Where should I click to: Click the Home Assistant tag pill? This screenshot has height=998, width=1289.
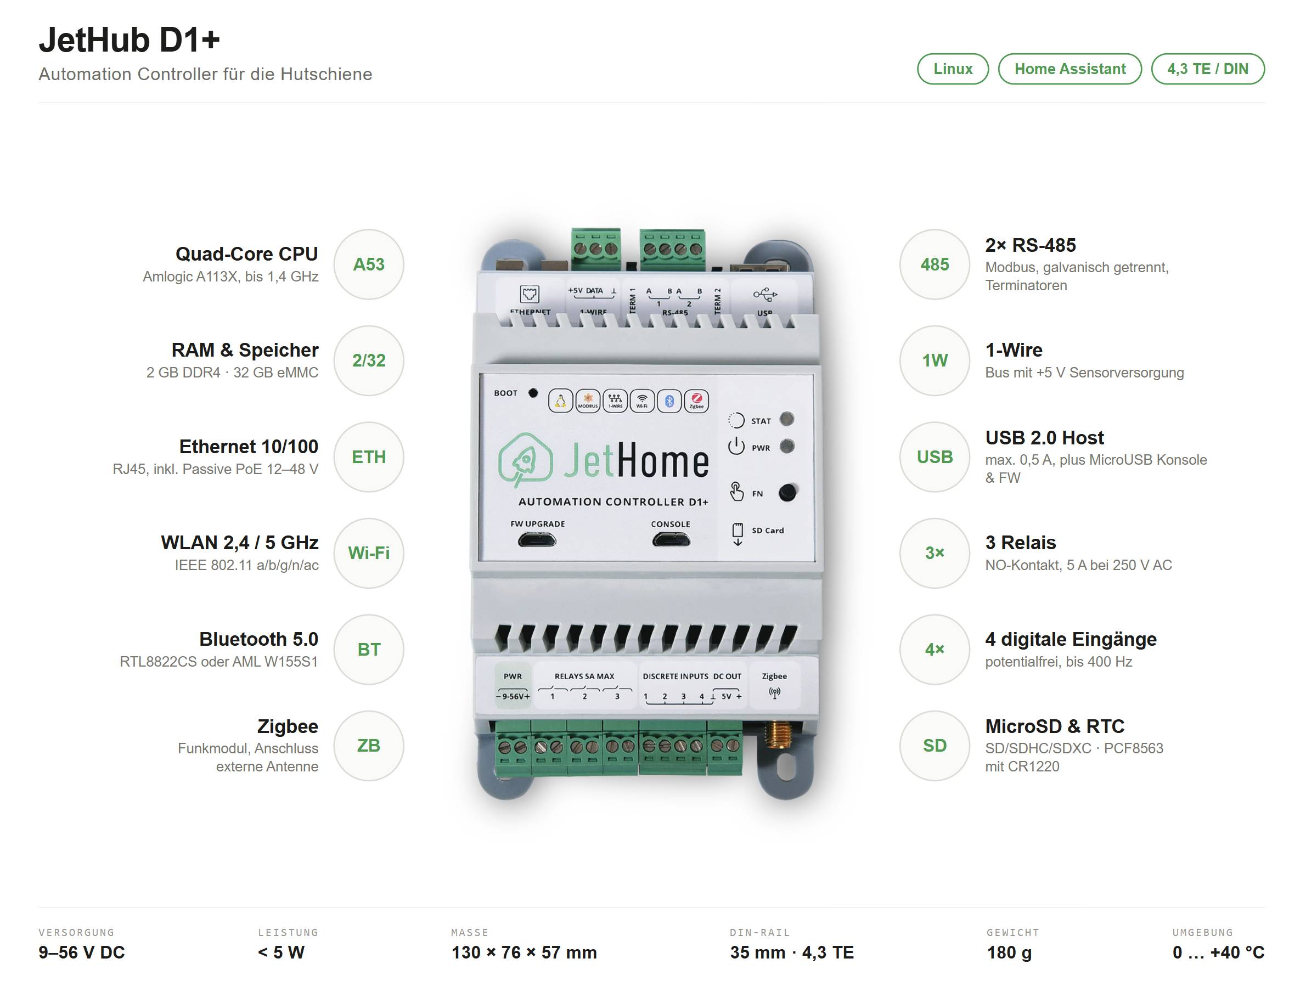(x=1070, y=69)
